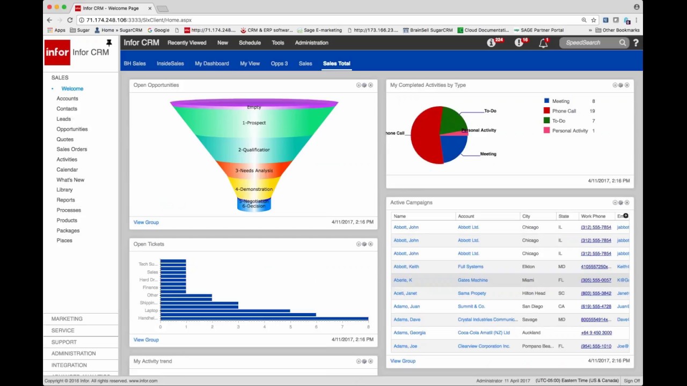Remove the My Activity trend widget
The image size is (687, 386).
coord(370,361)
